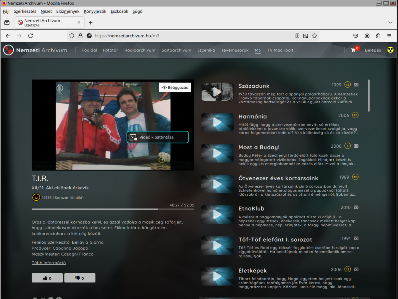This screenshot has width=398, height=299.
Task: Open the Életképek title
Action: 253,270
